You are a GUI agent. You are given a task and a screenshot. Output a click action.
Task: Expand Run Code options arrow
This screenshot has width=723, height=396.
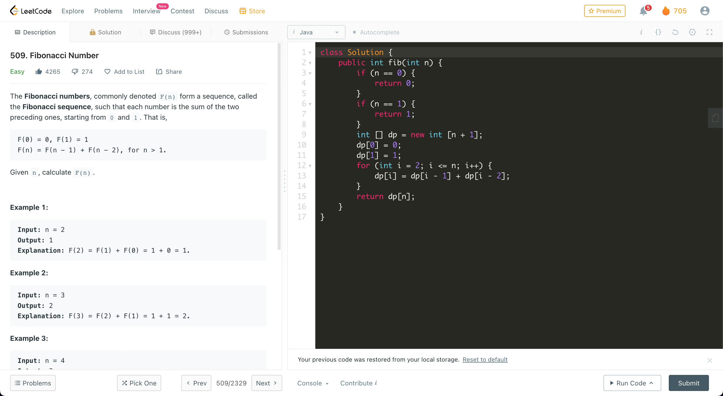651,383
